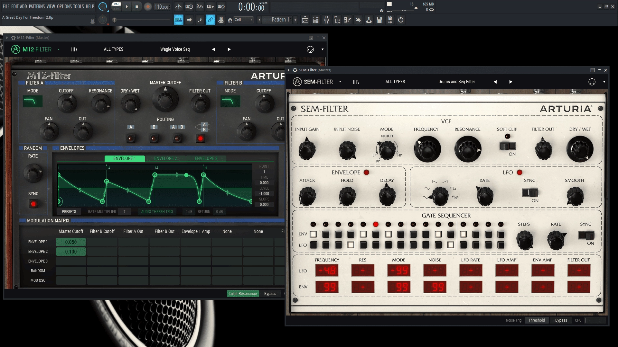Click the envelope PRESETS button
Image resolution: width=618 pixels, height=347 pixels.
pyautogui.click(x=69, y=212)
